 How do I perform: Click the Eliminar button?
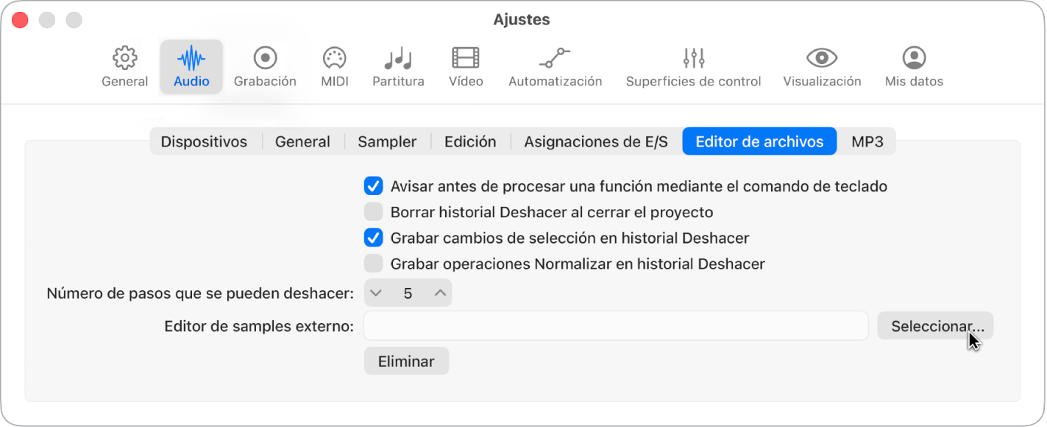point(406,361)
